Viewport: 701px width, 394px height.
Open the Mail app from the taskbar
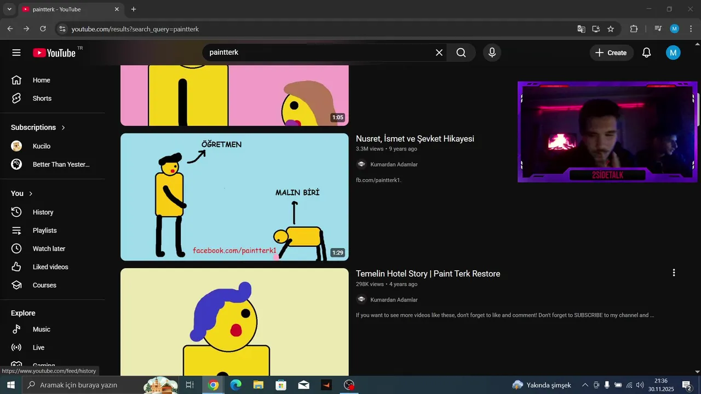tap(304, 385)
